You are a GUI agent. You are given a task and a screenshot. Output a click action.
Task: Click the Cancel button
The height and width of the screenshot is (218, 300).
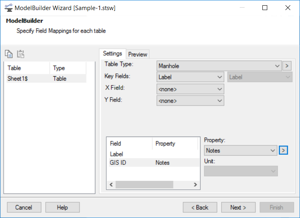coord(24,207)
